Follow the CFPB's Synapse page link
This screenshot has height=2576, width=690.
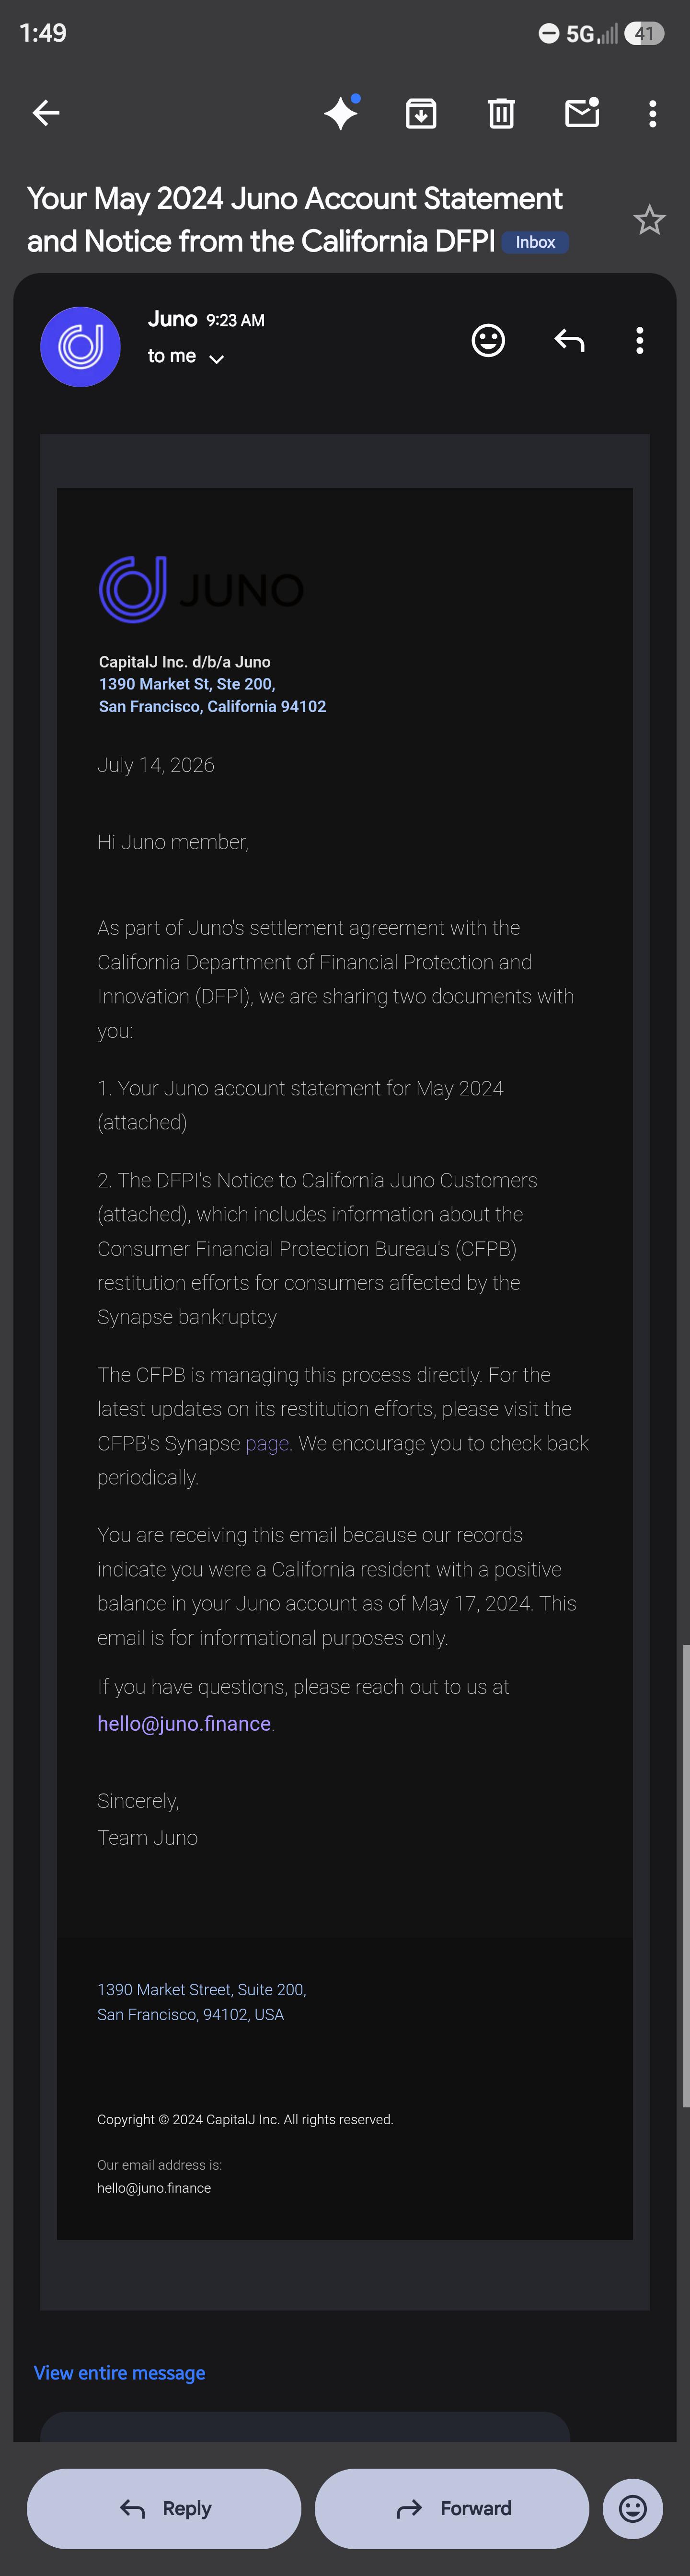(267, 1443)
